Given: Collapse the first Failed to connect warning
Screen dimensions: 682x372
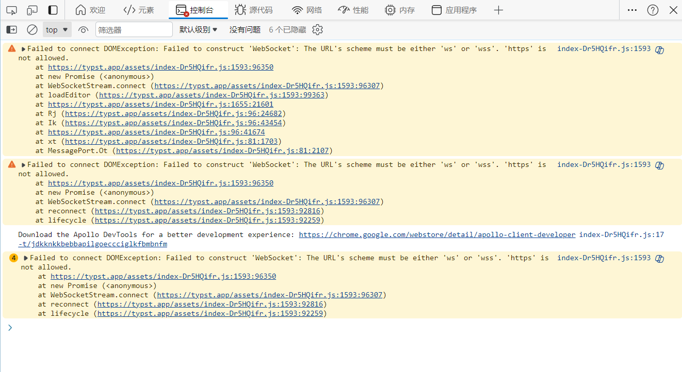Looking at the screenshot, I should tap(24, 49).
